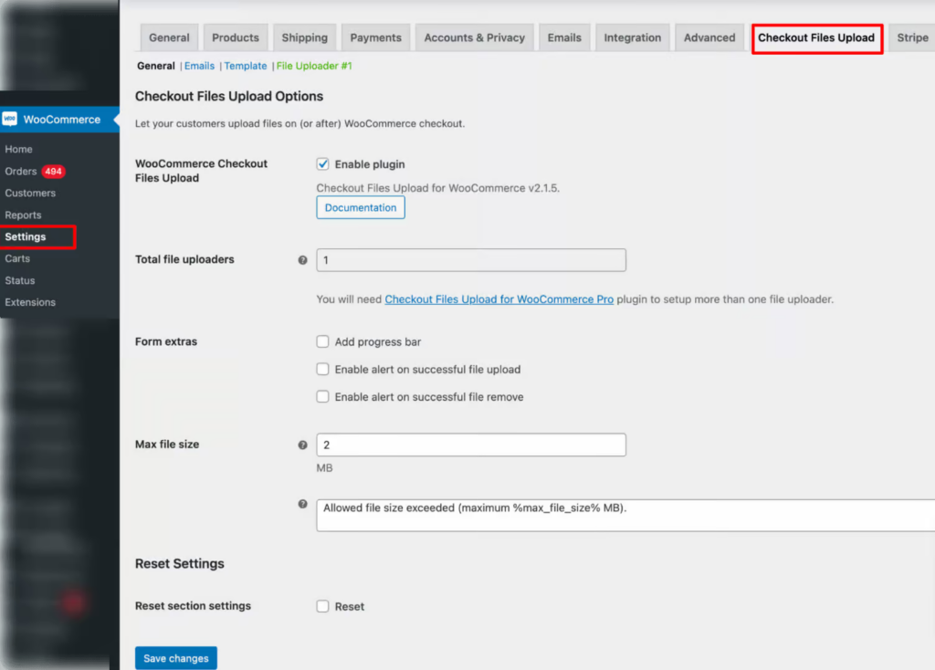
Task: Open help tooltip beside Total file uploaders
Action: [x=302, y=260]
